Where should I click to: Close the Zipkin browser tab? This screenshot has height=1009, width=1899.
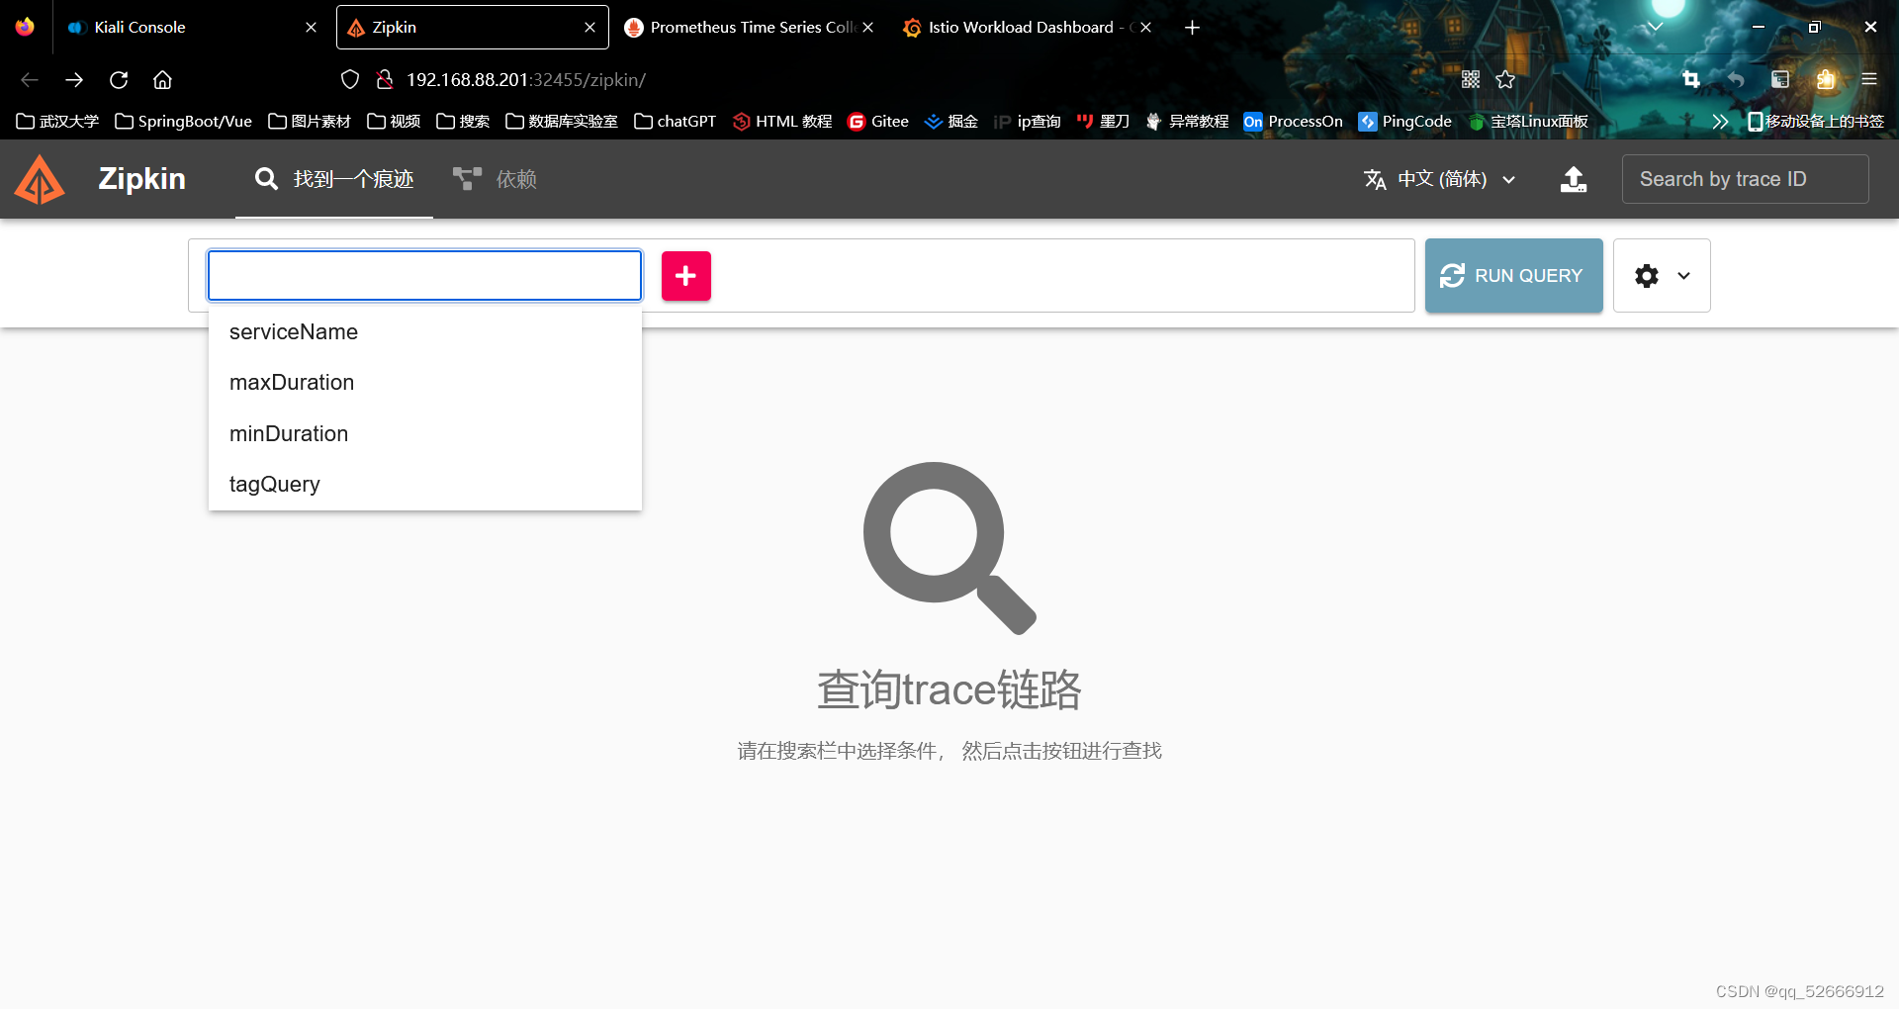(x=589, y=28)
